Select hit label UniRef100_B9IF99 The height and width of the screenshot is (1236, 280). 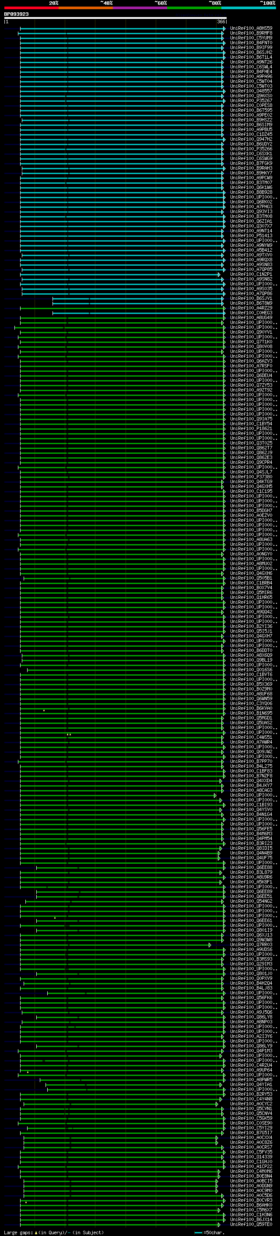(251, 47)
